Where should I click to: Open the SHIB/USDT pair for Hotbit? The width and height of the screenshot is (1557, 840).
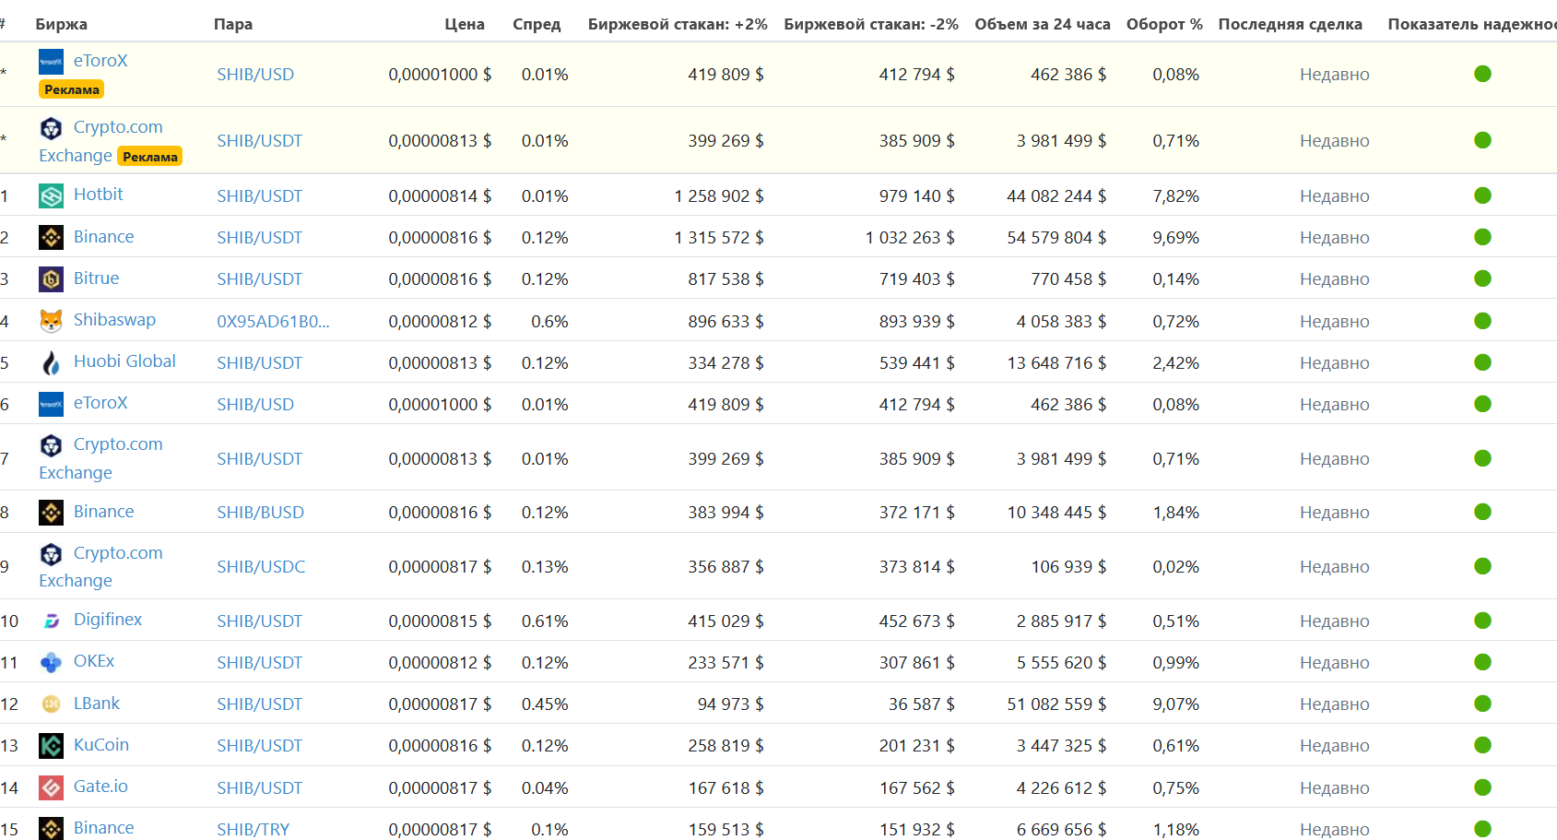259,196
